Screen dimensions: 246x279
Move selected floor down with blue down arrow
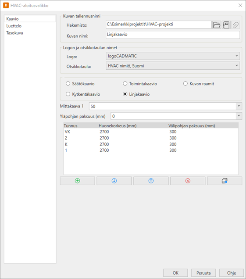tap(114, 181)
